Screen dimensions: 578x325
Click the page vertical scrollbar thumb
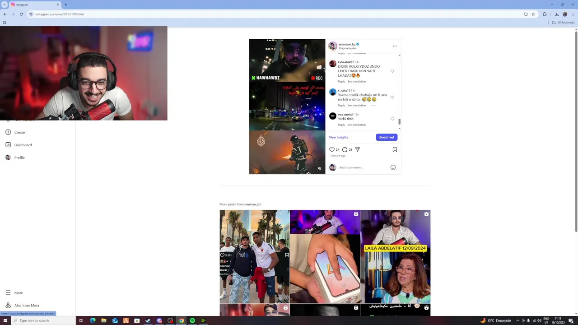[576, 131]
